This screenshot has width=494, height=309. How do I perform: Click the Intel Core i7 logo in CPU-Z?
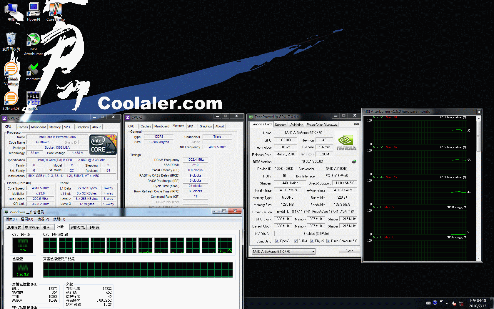[x=103, y=144]
